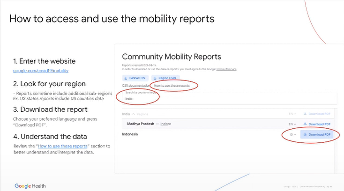Image resolution: width=344 pixels, height=191 pixels.
Task: Open the Terms of Service link
Action: (226, 69)
